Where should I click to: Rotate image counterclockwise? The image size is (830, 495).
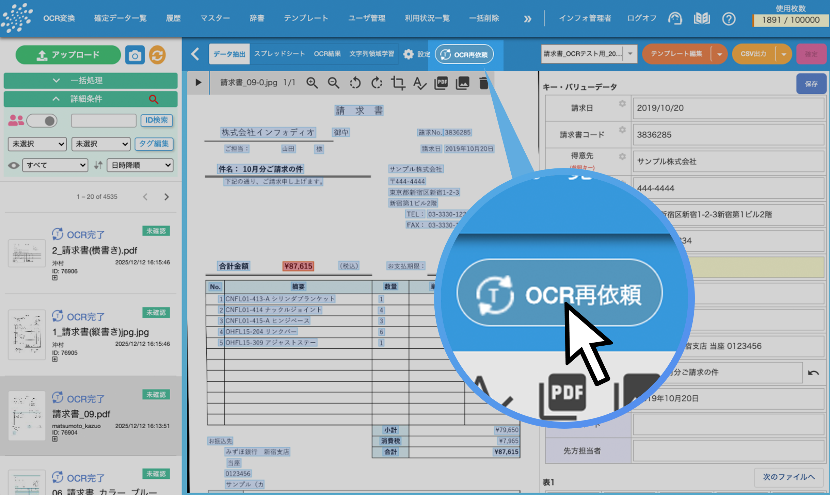pyautogui.click(x=355, y=83)
